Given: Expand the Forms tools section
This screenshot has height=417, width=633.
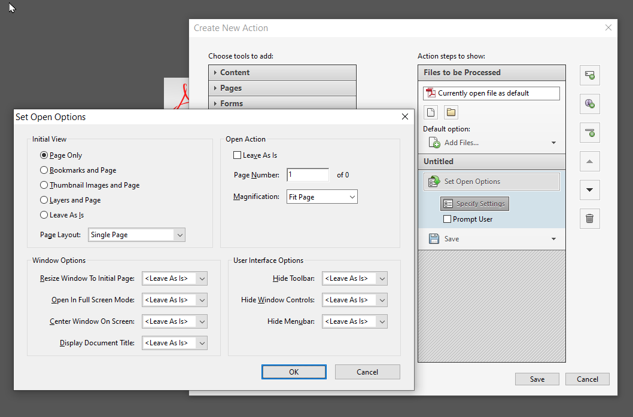Looking at the screenshot, I should (x=282, y=103).
